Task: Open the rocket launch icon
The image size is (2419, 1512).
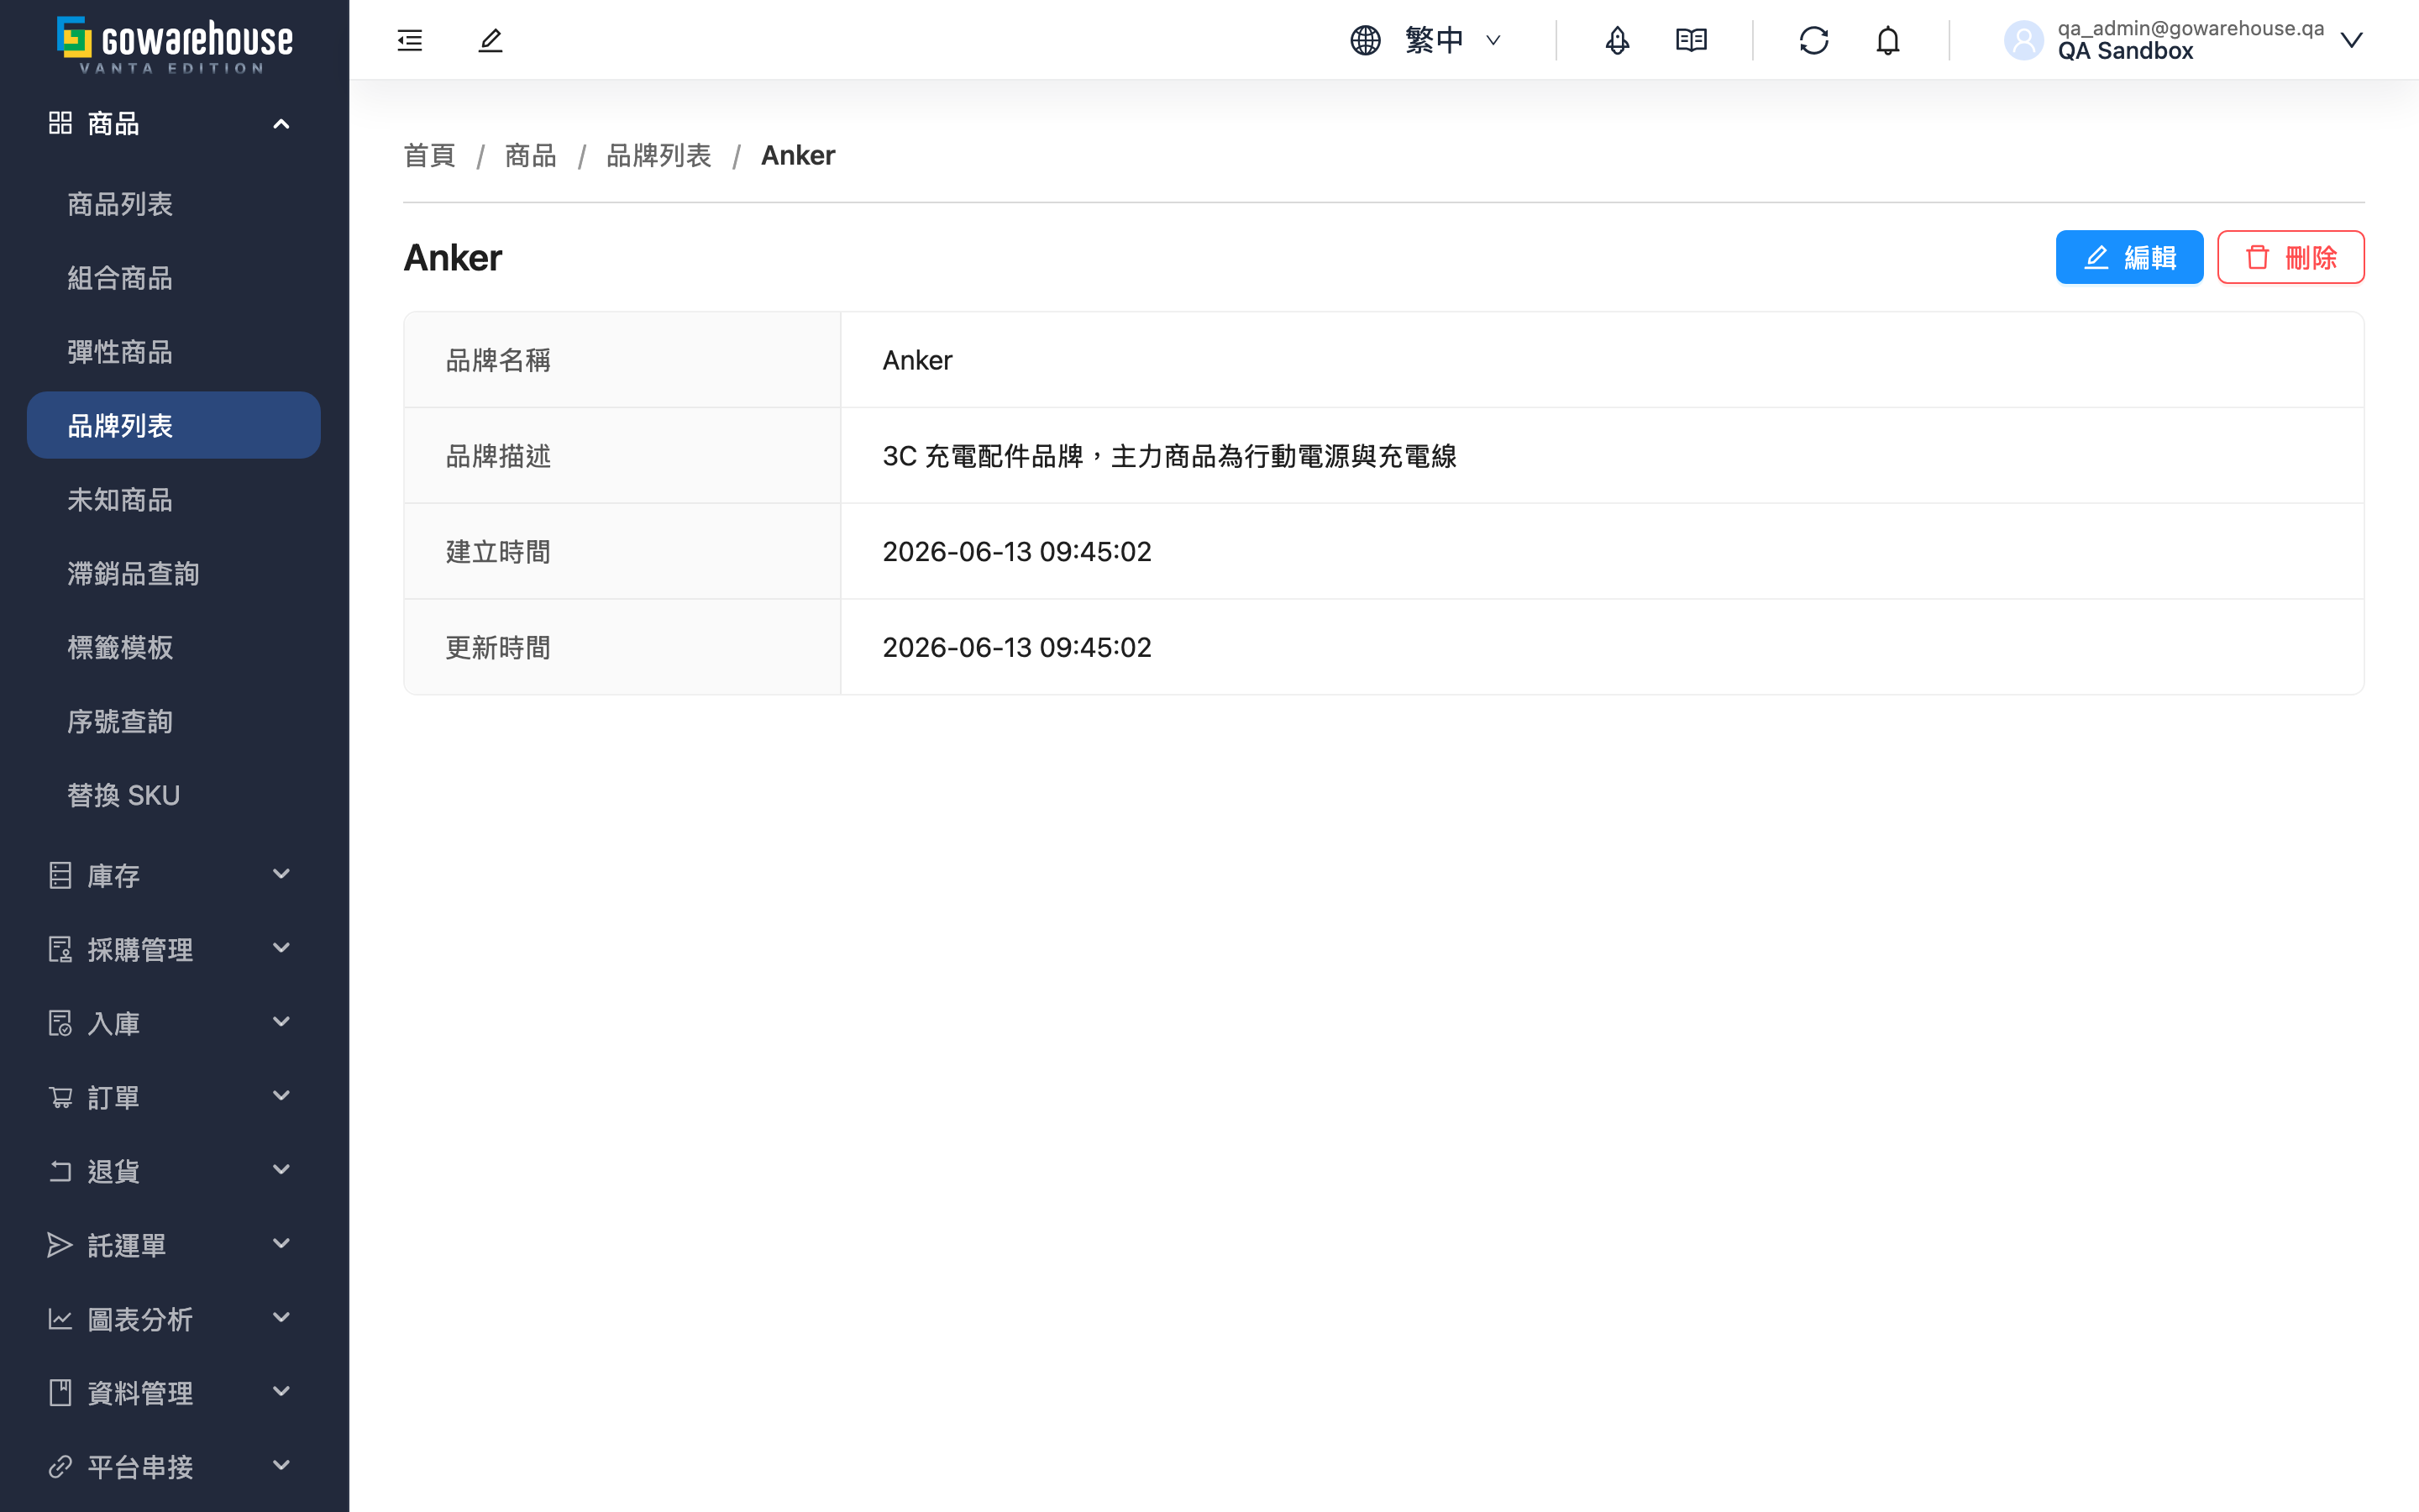Action: coord(1616,40)
